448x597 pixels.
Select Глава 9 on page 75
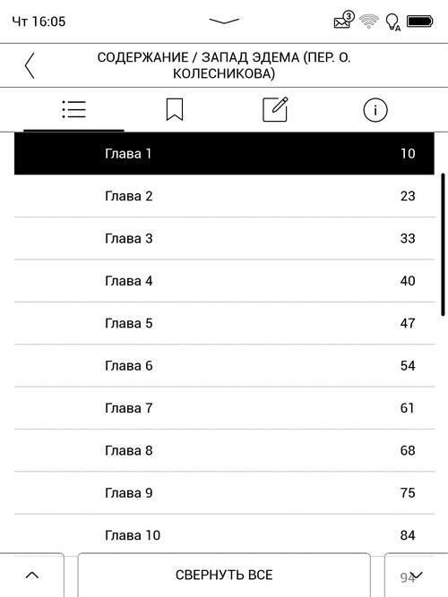(224, 492)
